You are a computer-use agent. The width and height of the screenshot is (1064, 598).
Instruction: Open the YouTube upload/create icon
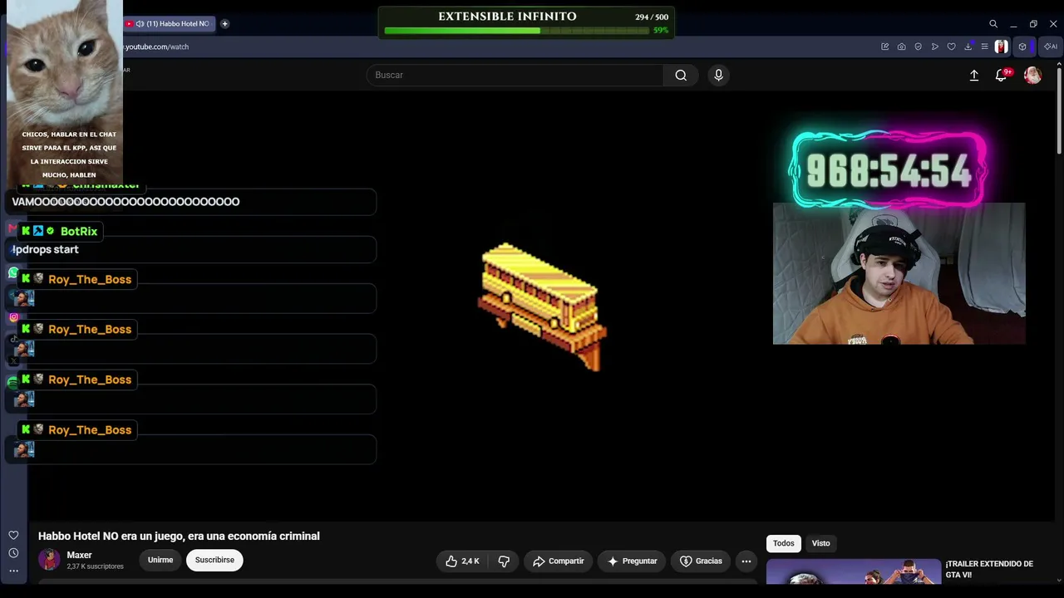(x=974, y=75)
